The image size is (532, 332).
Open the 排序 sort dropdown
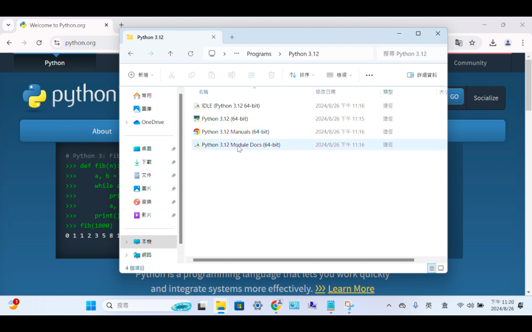coord(302,75)
